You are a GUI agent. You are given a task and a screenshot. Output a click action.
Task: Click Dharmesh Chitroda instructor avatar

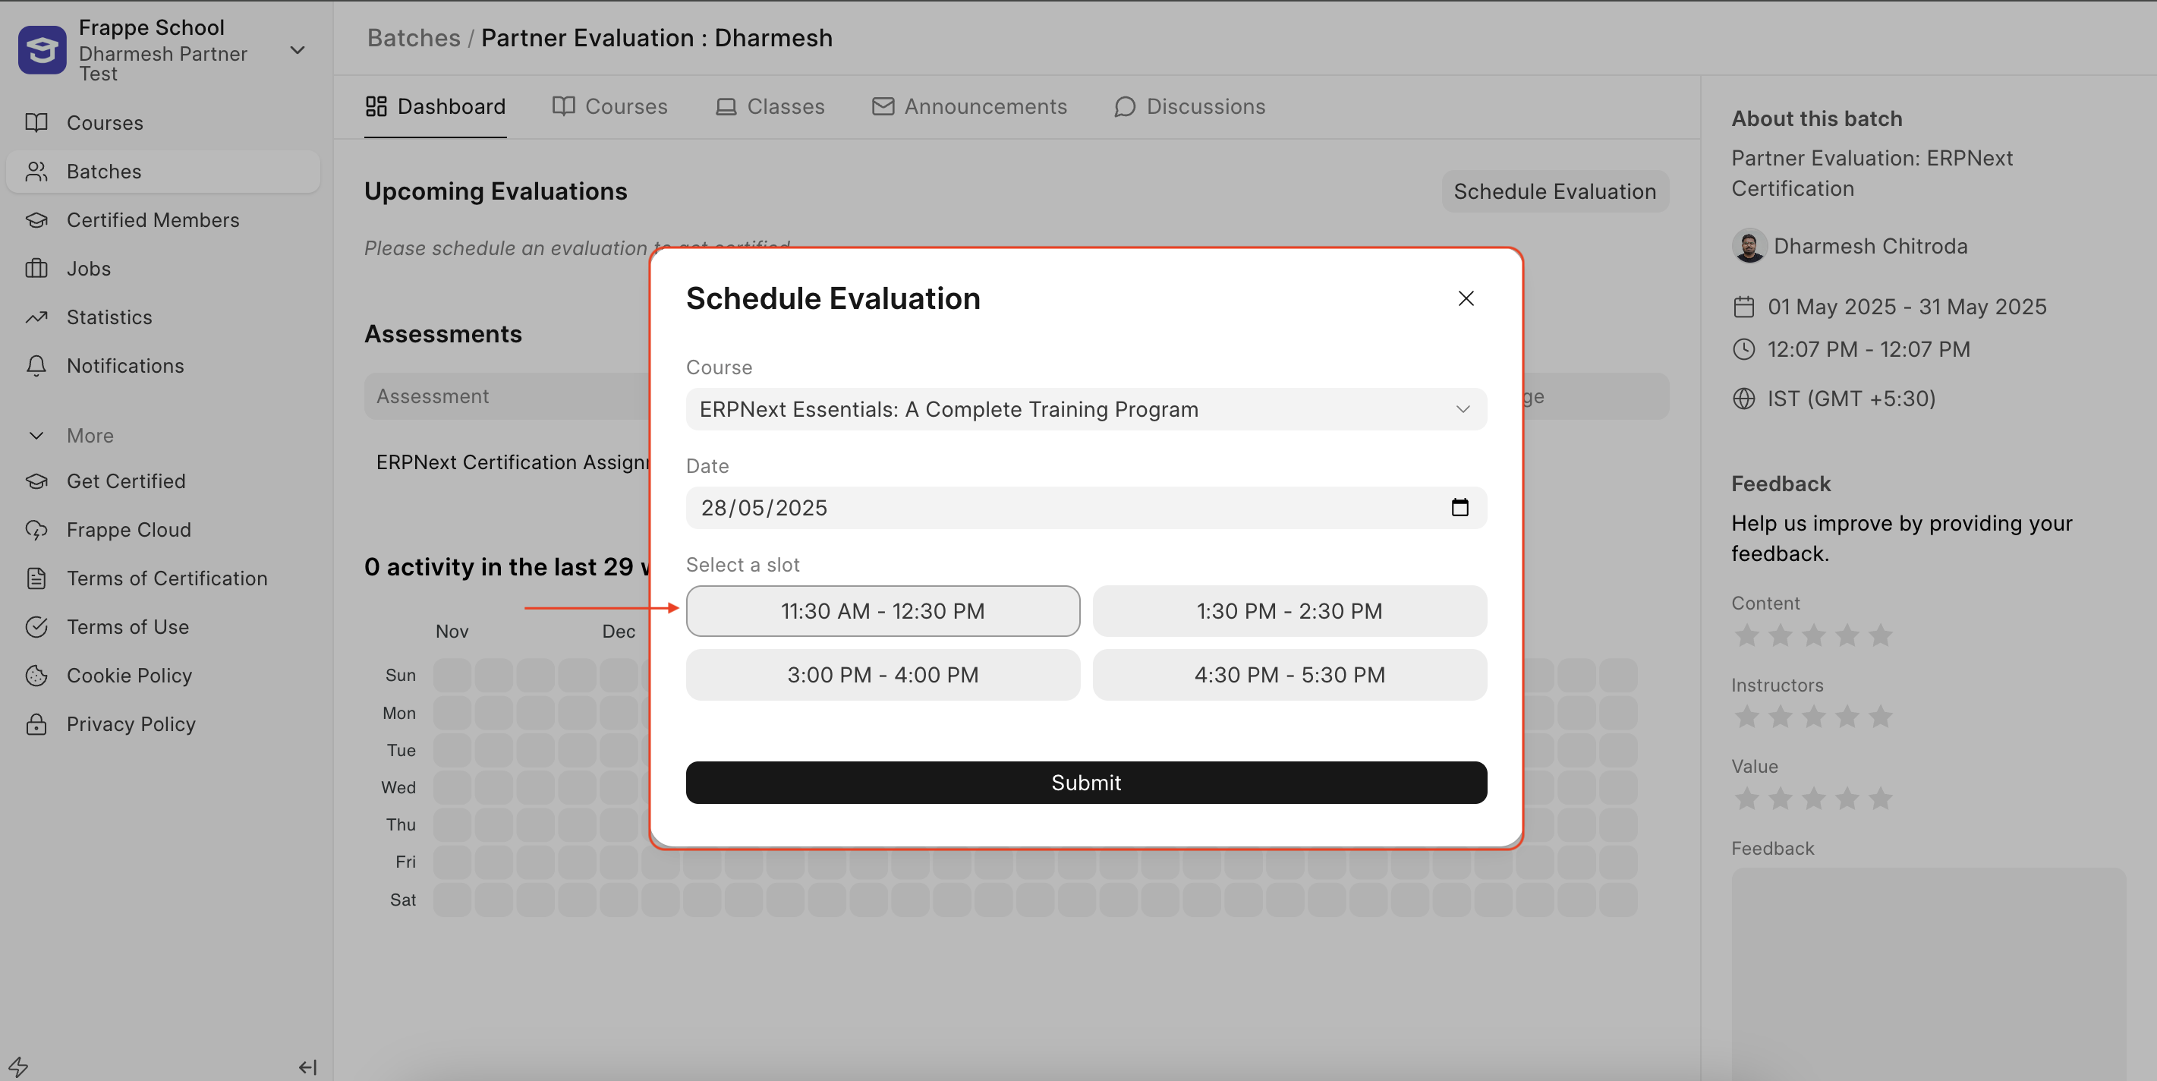pyautogui.click(x=1749, y=246)
